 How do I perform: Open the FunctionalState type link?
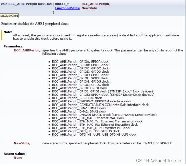point(67,8)
